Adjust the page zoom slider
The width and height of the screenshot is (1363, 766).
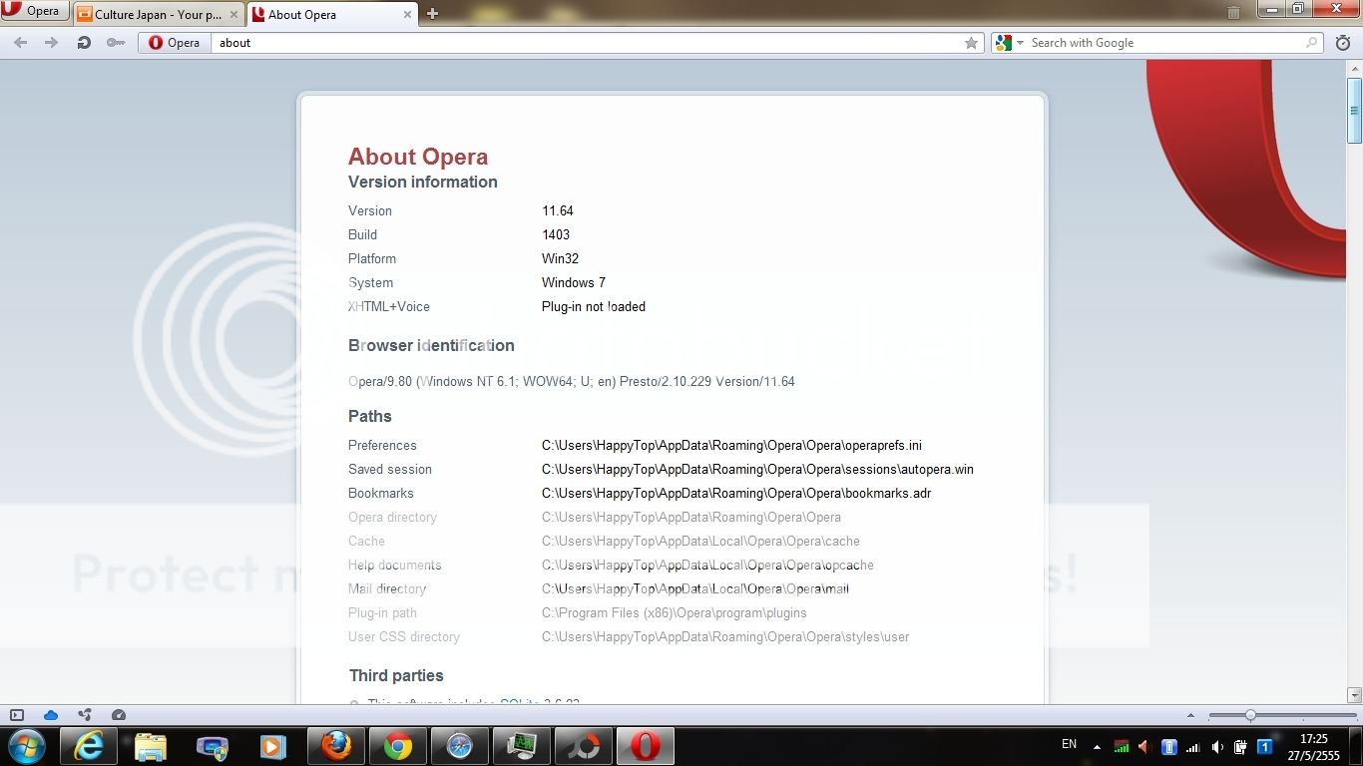pos(1250,715)
